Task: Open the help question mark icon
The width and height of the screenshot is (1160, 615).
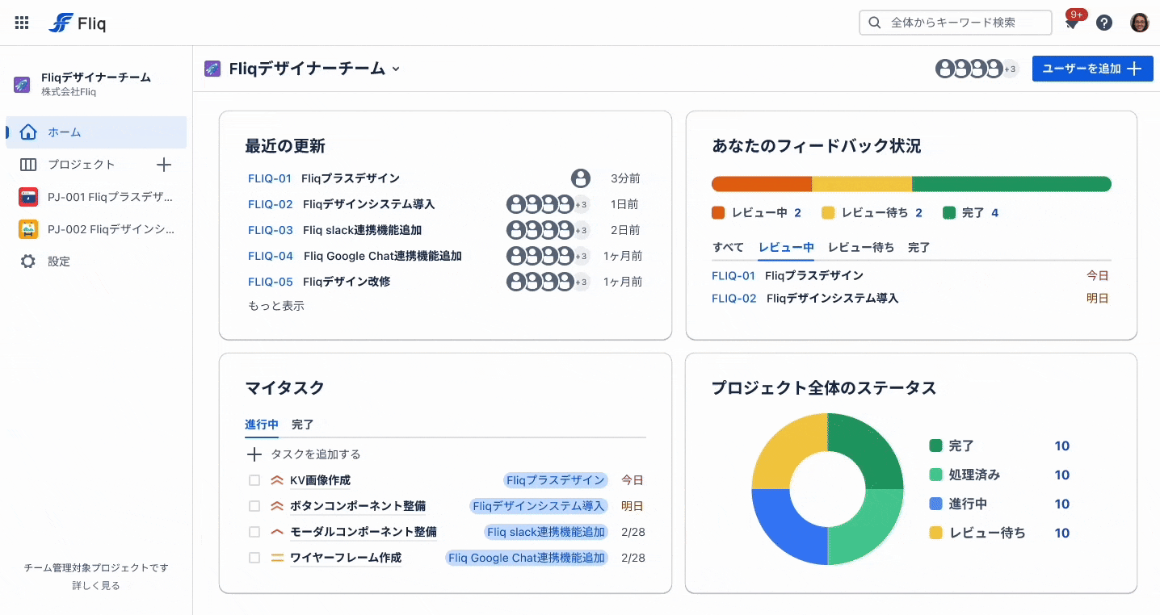Action: [1104, 23]
